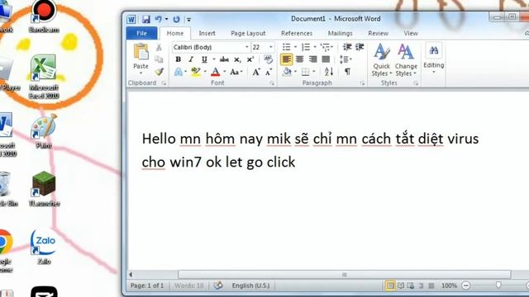Viewport: 529px width, 297px height.
Task: Click the Zalo desktop shortcut
Action: point(44,247)
